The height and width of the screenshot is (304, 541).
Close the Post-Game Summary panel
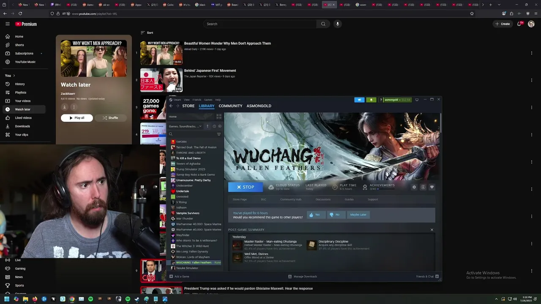click(432, 230)
